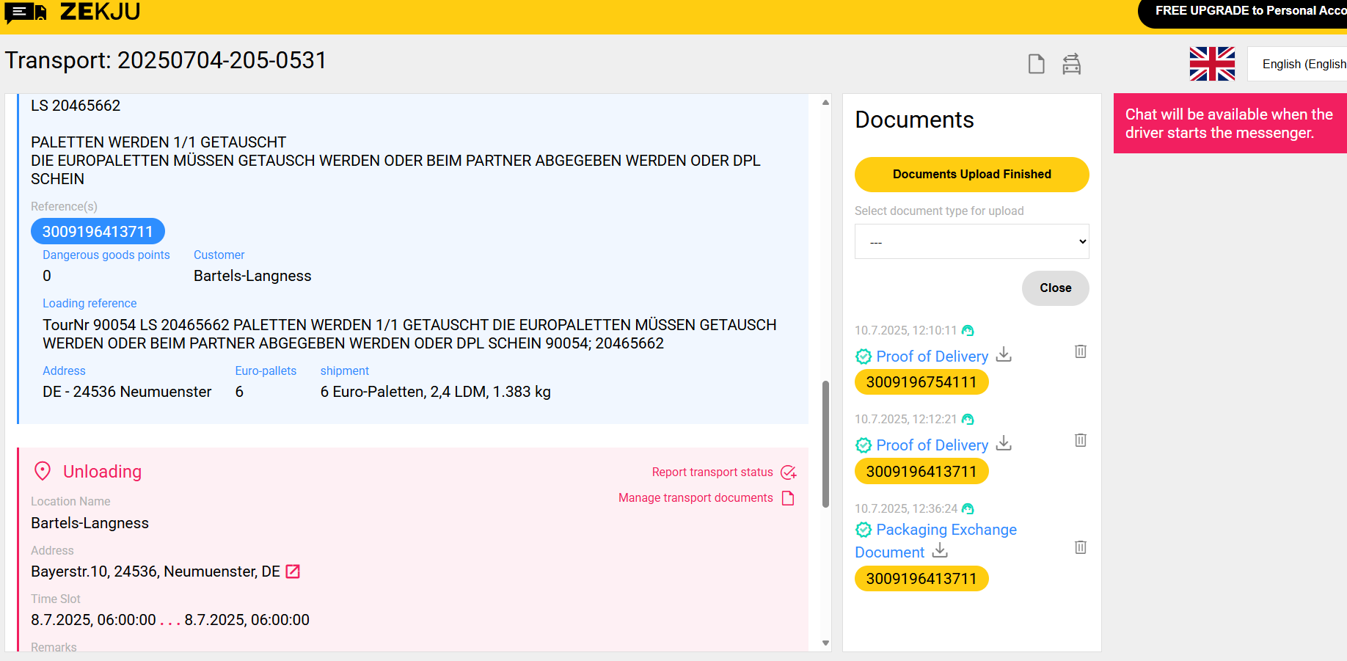This screenshot has width=1347, height=661.
Task: Click time slot 8.7.2025, 06:00:00 text
Action: tap(170, 620)
